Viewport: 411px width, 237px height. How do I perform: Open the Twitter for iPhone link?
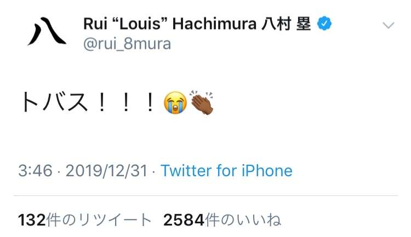(x=226, y=171)
